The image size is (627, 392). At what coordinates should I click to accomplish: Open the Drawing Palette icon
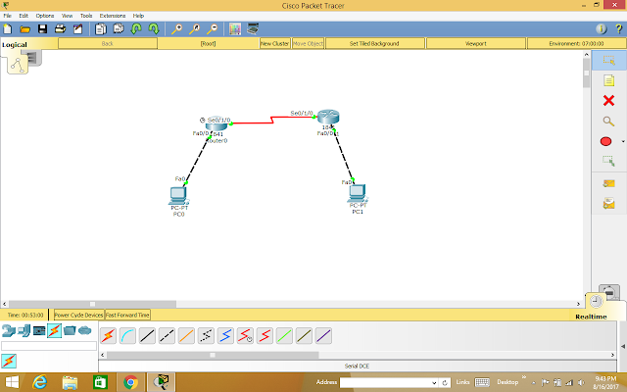coord(235,28)
